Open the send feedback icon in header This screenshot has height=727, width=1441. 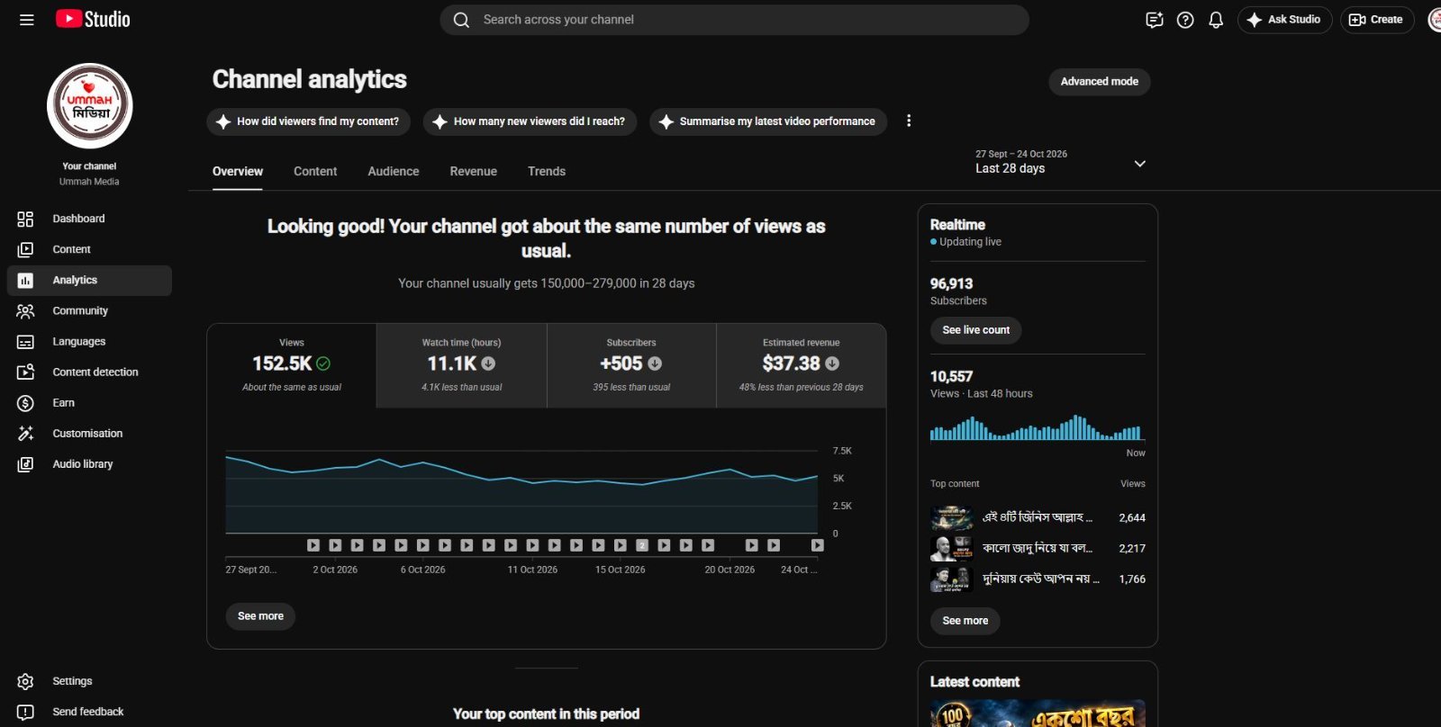pos(1154,20)
